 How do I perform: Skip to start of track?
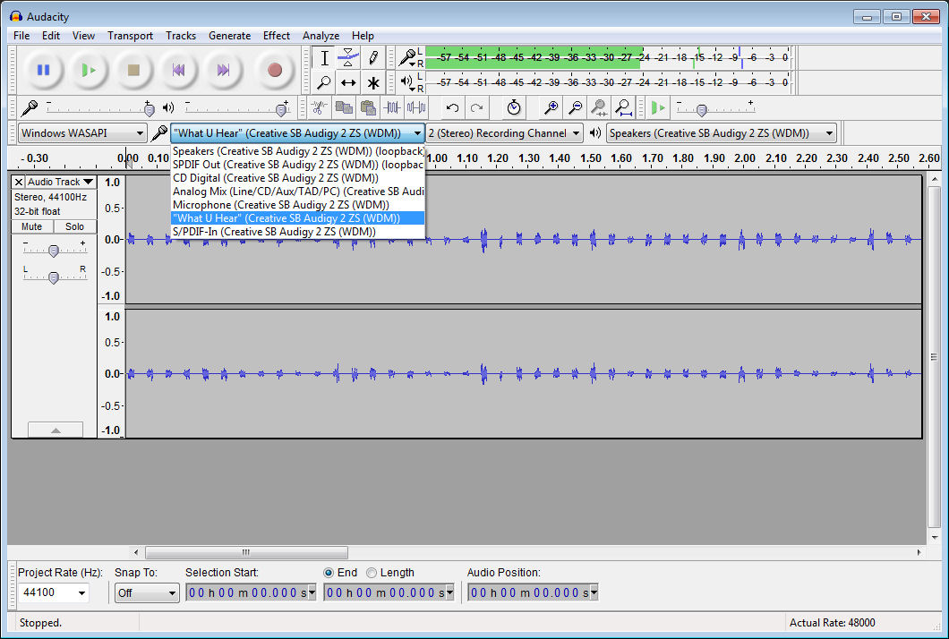[178, 70]
